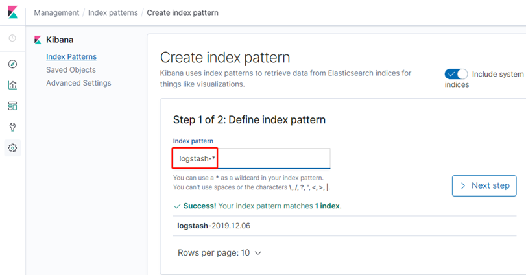Image resolution: width=526 pixels, height=275 pixels.
Task: Open the Recently viewed clock icon
Action: 12,38
